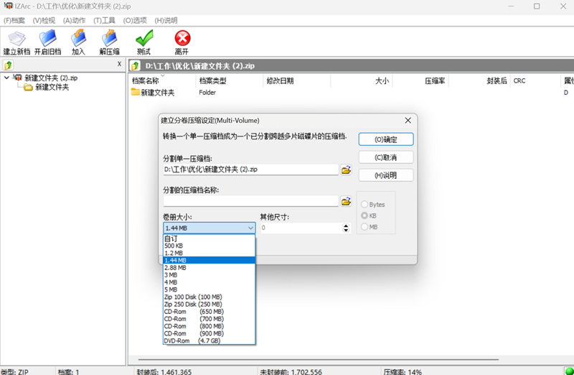Close the Multi-Volume dialog
Image resolution: width=574 pixels, height=375 pixels.
[408, 120]
